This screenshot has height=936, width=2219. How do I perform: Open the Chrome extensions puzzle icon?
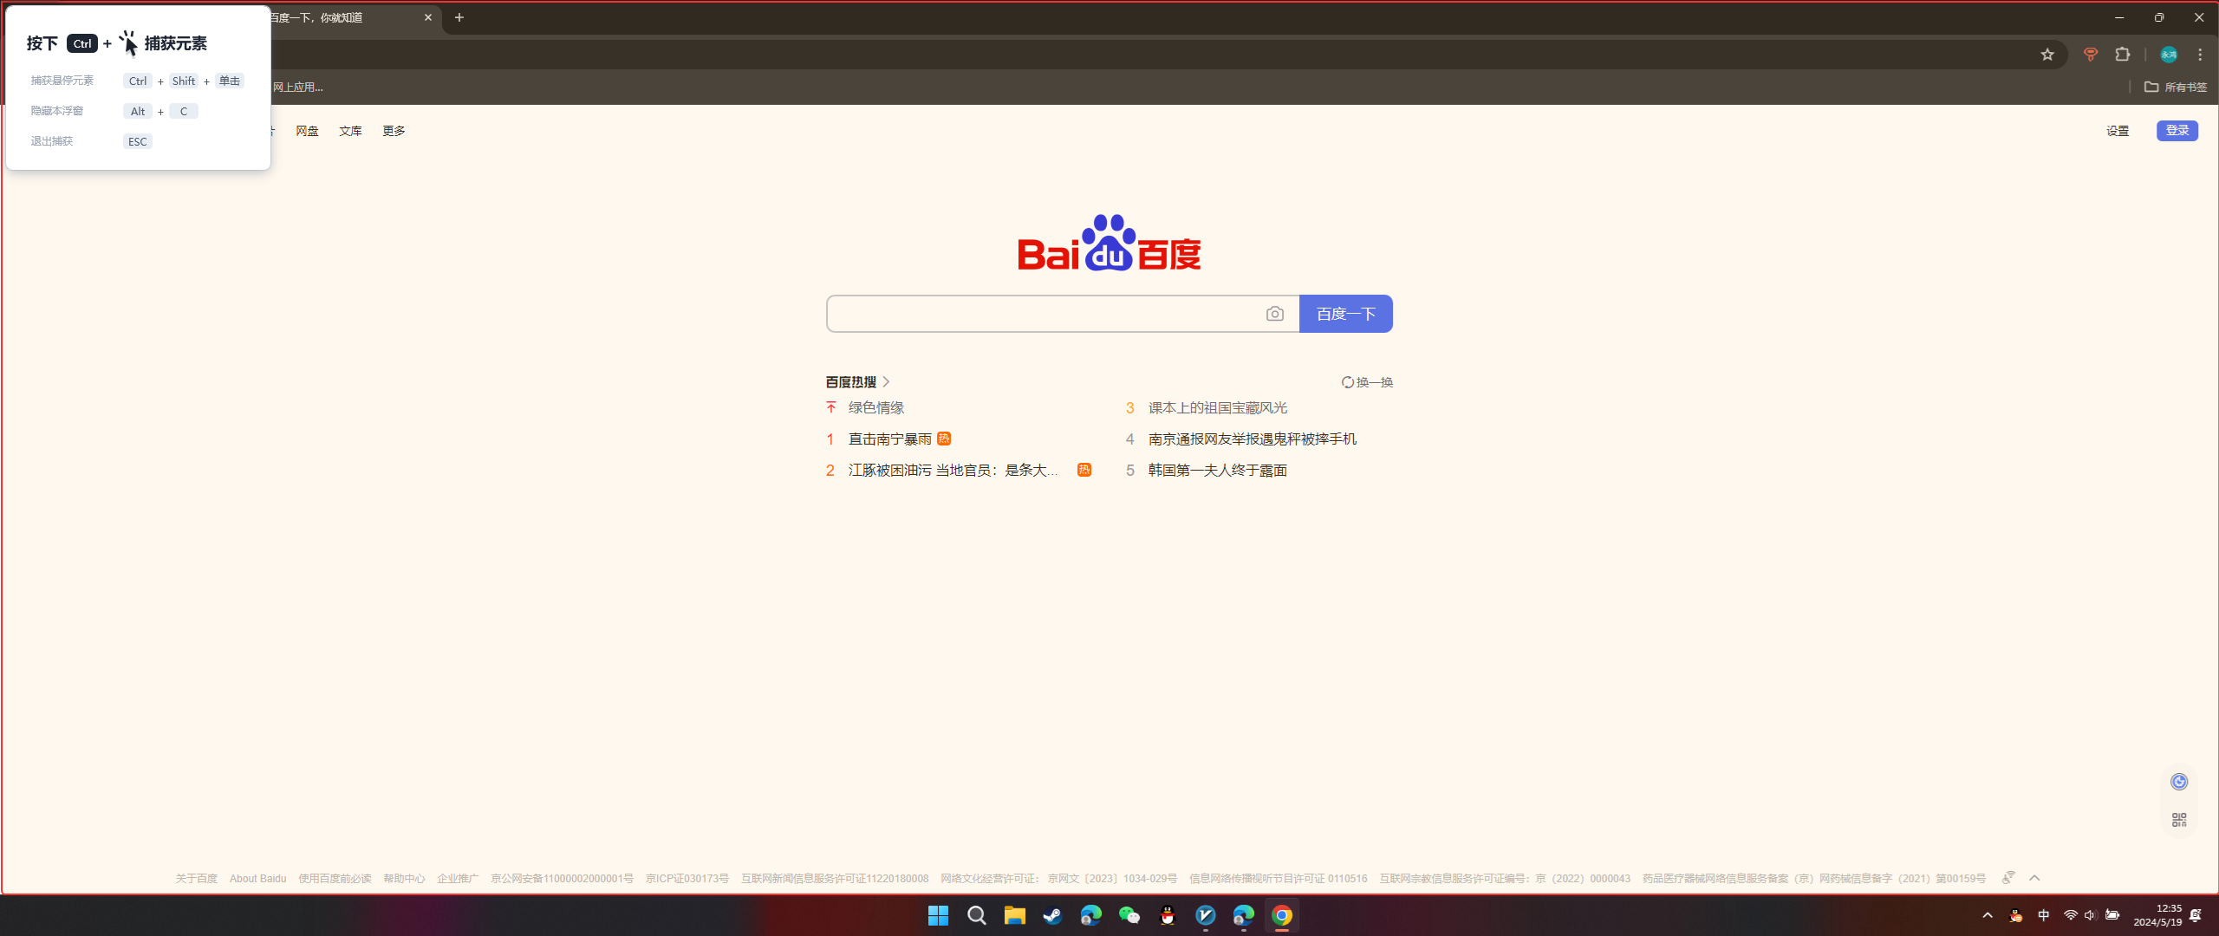pyautogui.click(x=2122, y=55)
